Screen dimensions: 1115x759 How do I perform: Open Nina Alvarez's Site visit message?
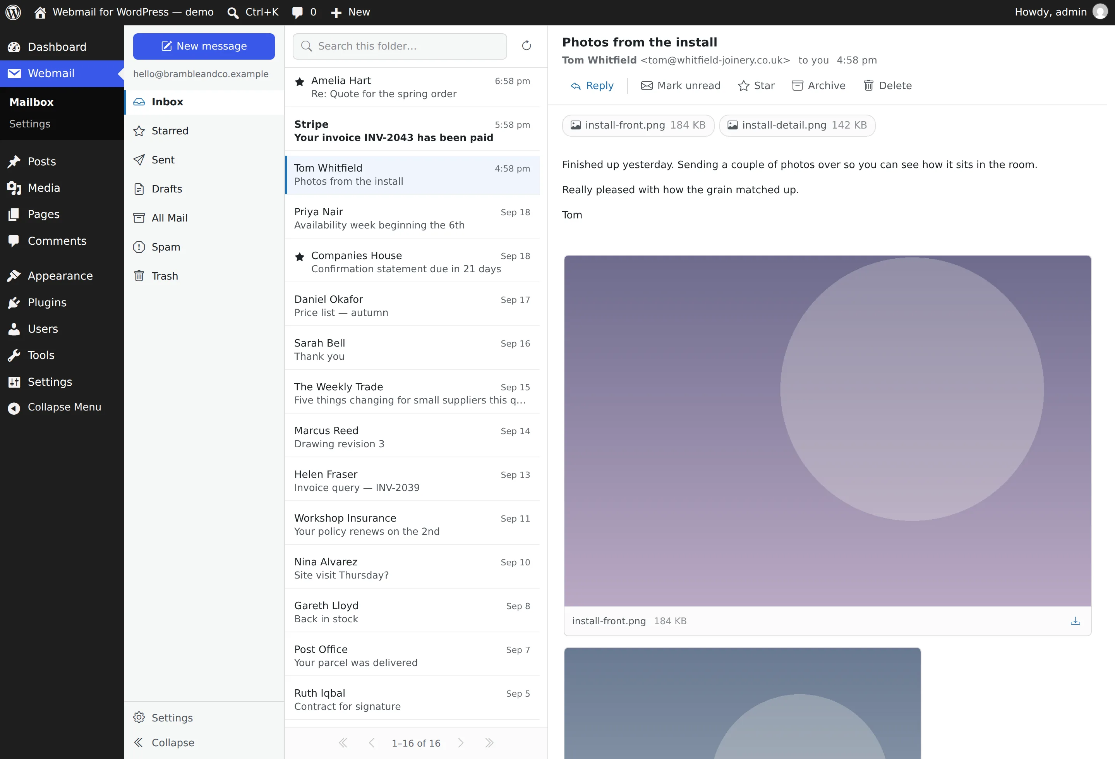pyautogui.click(x=412, y=568)
